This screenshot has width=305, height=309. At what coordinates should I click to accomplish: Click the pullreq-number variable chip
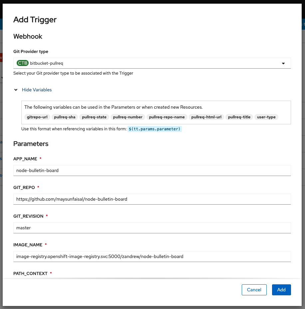[128, 117]
